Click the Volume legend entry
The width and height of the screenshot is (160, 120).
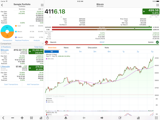[49, 100]
